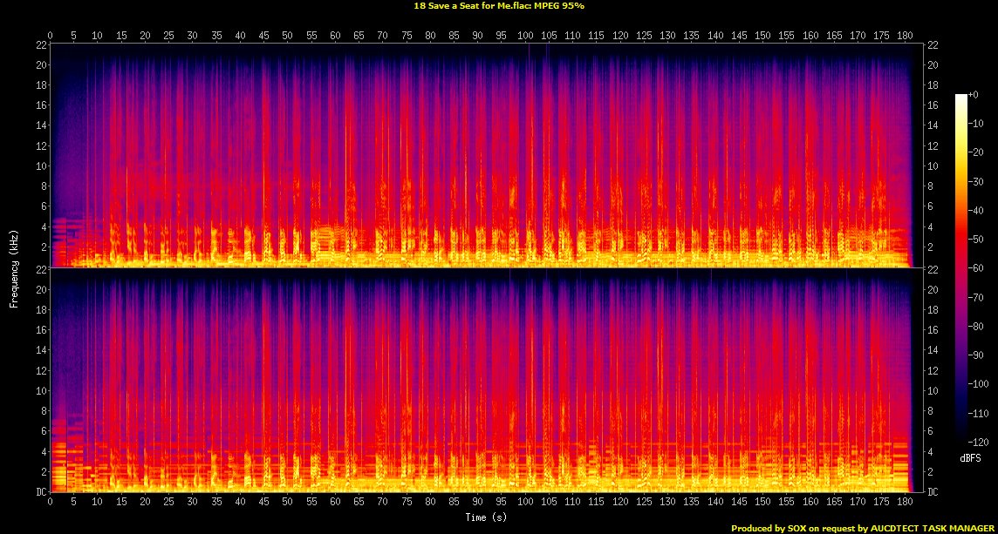Click the 0 label on the bottom time axis
The height and width of the screenshot is (534, 998).
51,503
